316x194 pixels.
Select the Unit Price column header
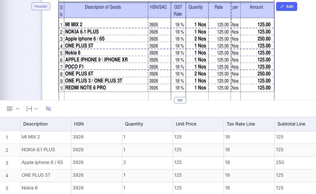pos(198,124)
